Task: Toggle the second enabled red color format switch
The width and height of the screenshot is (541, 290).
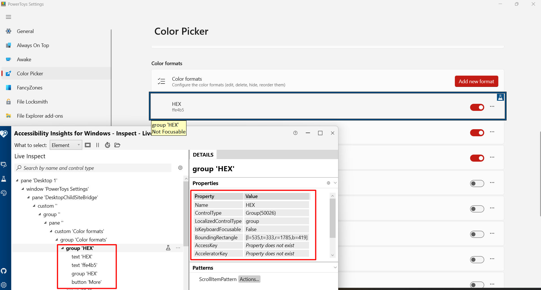Action: [x=477, y=133]
